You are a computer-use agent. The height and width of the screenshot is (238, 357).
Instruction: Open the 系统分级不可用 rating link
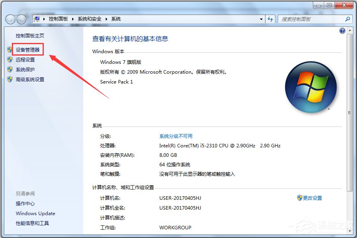click(176, 136)
